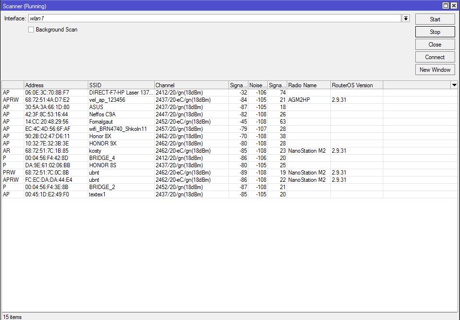Sort by the Address column header
Viewport: 460px width, 320px height.
tap(56, 85)
